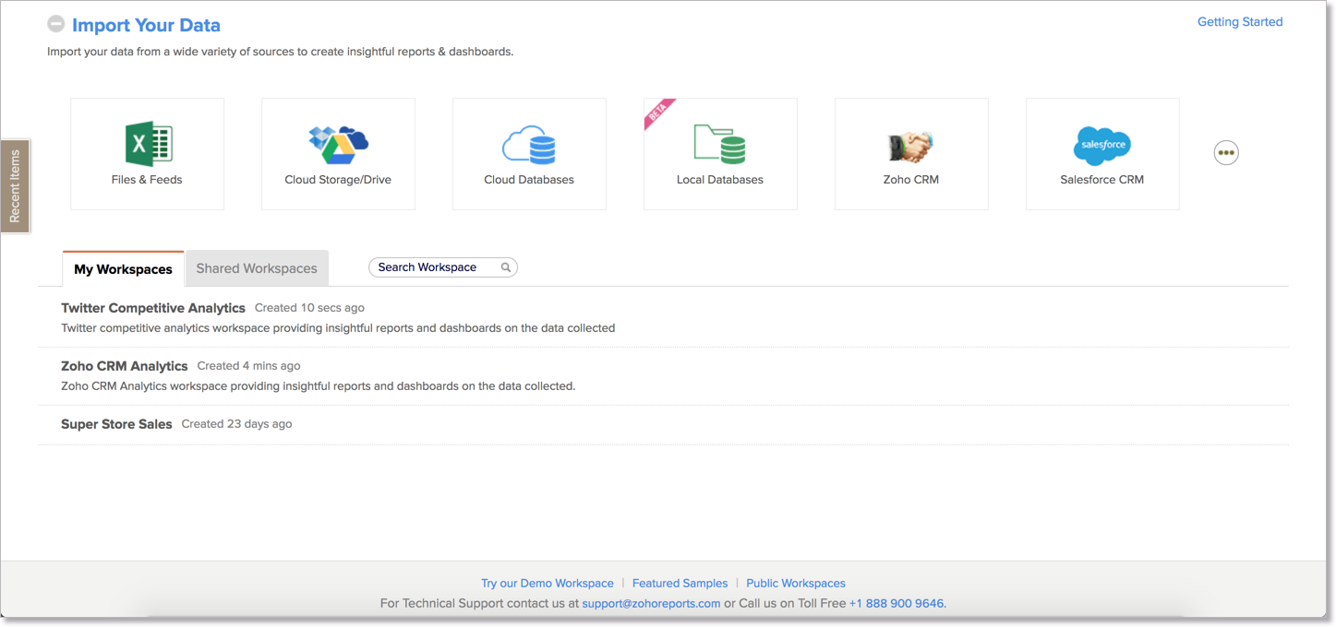This screenshot has height=627, width=1336.
Task: Email support@zohoreports.com via the footer link
Action: tap(651, 604)
